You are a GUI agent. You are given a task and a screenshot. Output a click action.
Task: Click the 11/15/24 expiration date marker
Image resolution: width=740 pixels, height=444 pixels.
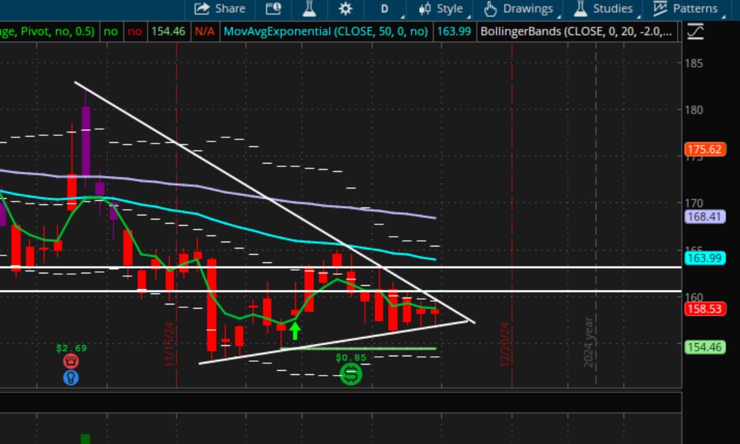169,345
